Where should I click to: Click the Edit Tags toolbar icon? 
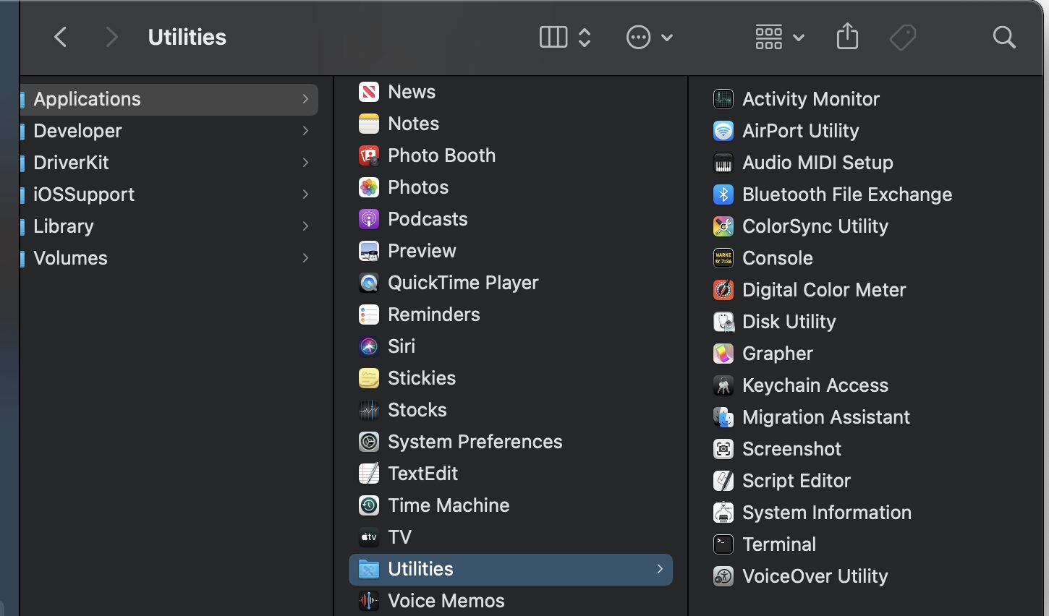(902, 37)
